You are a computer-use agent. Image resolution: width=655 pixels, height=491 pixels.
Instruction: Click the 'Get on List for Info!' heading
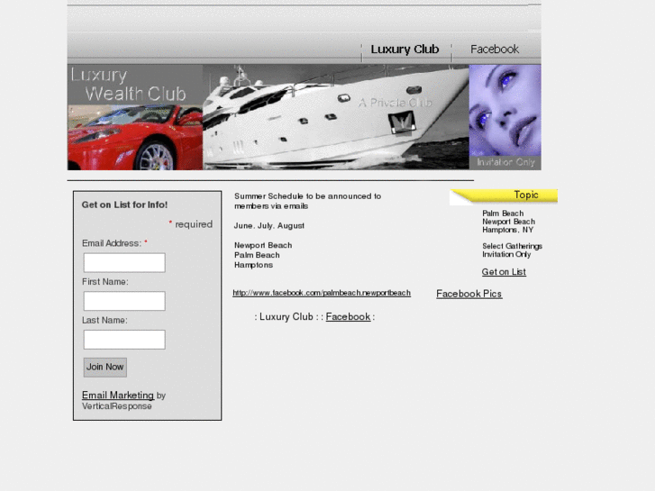tap(124, 205)
